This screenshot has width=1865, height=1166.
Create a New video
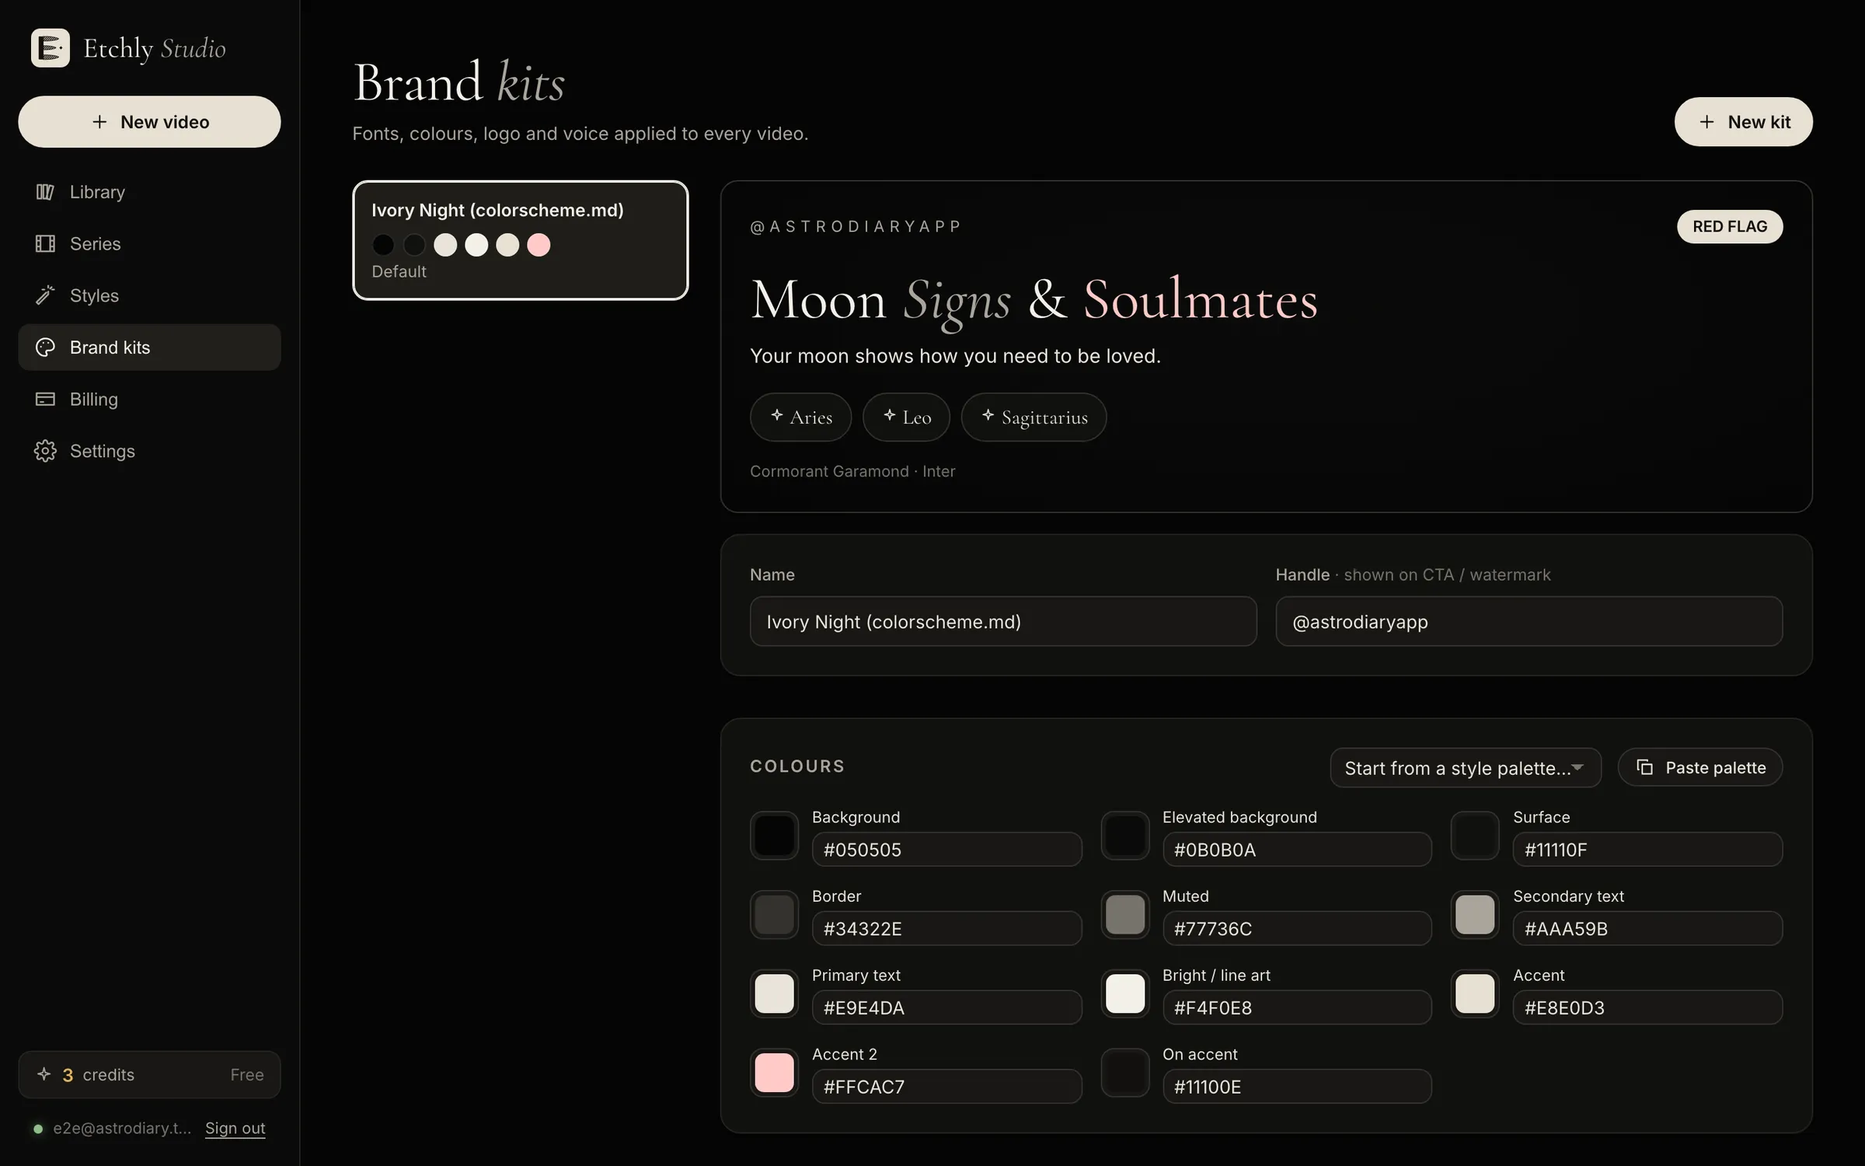click(x=149, y=122)
